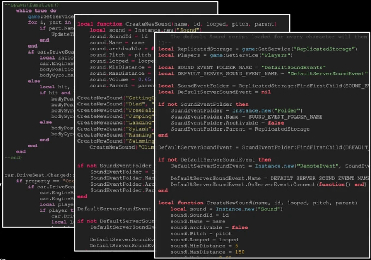Click the "--end)" comment in back panel
Viewport: 371px width, 260px height.
[x=13, y=157]
